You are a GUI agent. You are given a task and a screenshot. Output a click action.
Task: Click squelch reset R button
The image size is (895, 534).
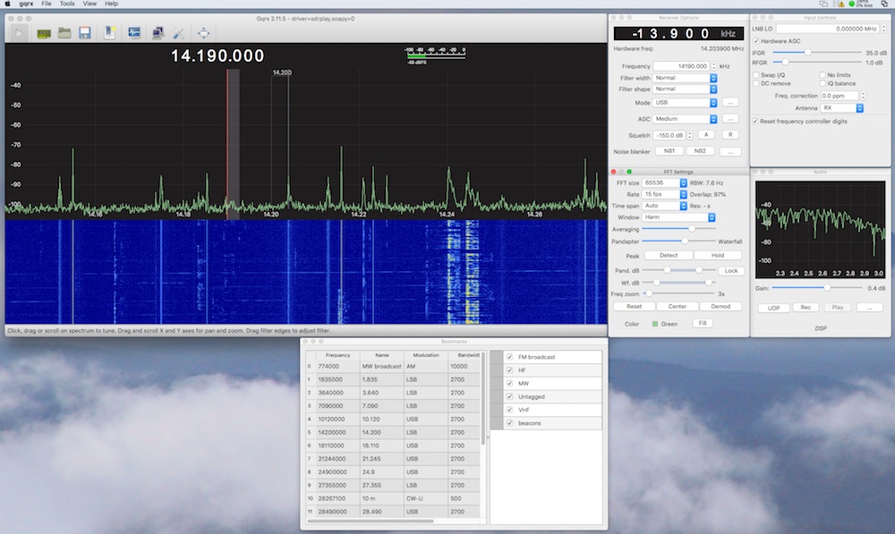730,135
